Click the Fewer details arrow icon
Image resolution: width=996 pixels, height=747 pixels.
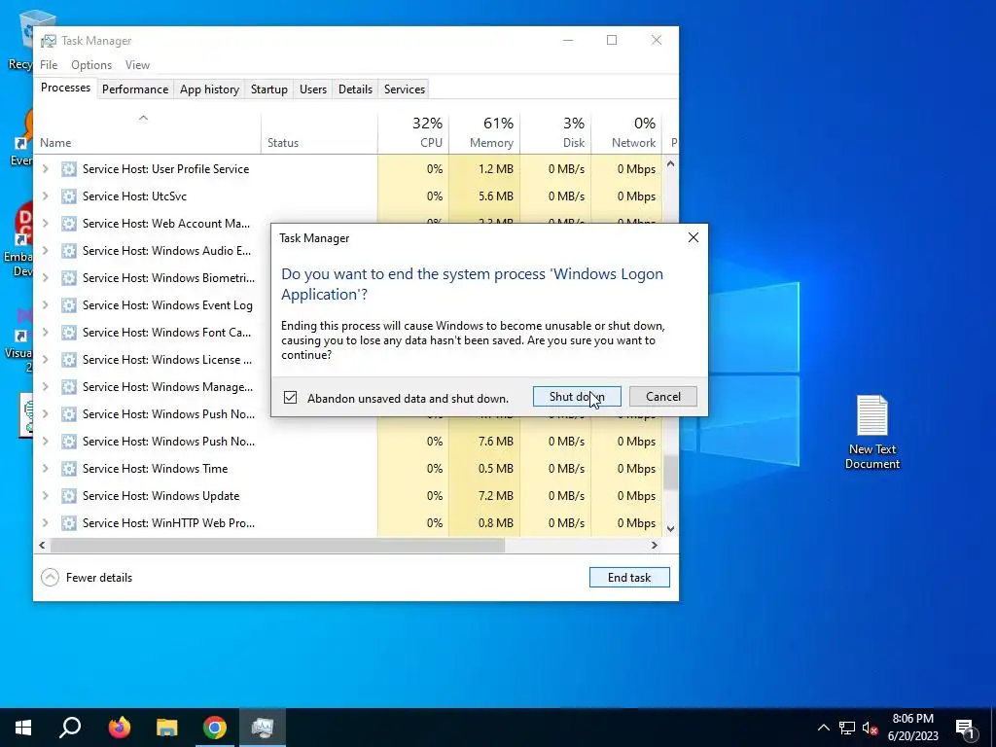pyautogui.click(x=50, y=578)
